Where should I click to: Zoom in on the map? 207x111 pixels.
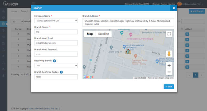pyautogui.click(x=169, y=65)
